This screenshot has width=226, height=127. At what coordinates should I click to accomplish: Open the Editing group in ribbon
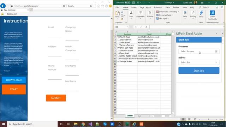click(193, 15)
